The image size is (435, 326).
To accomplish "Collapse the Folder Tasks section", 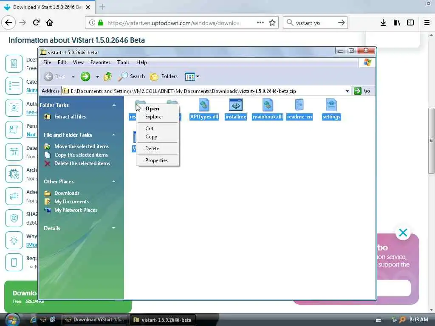I will click(x=114, y=105).
